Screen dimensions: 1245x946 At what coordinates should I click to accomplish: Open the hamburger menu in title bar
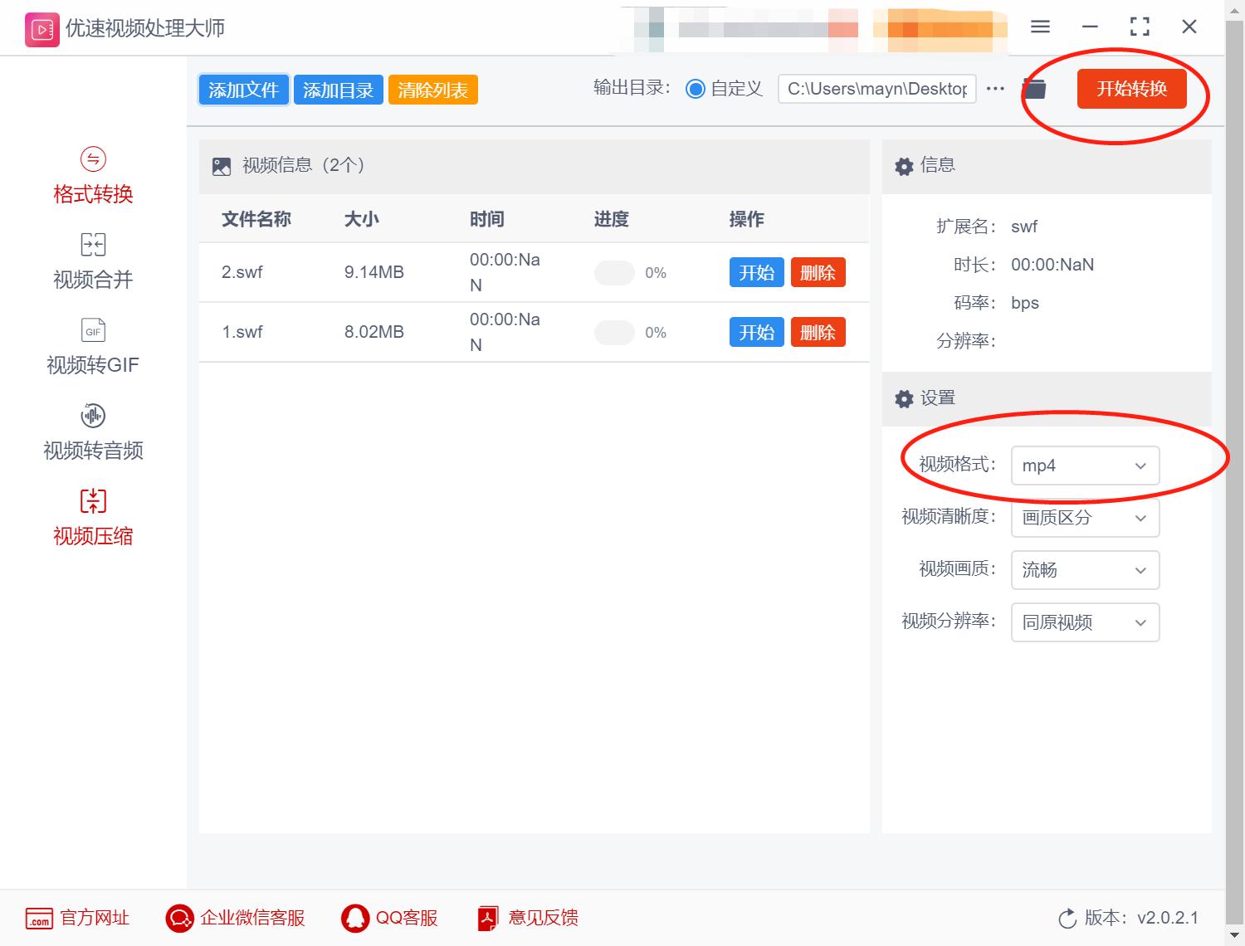pos(1039,27)
